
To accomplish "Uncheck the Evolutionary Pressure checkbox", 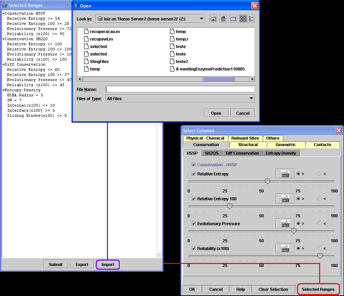I will (194, 223).
